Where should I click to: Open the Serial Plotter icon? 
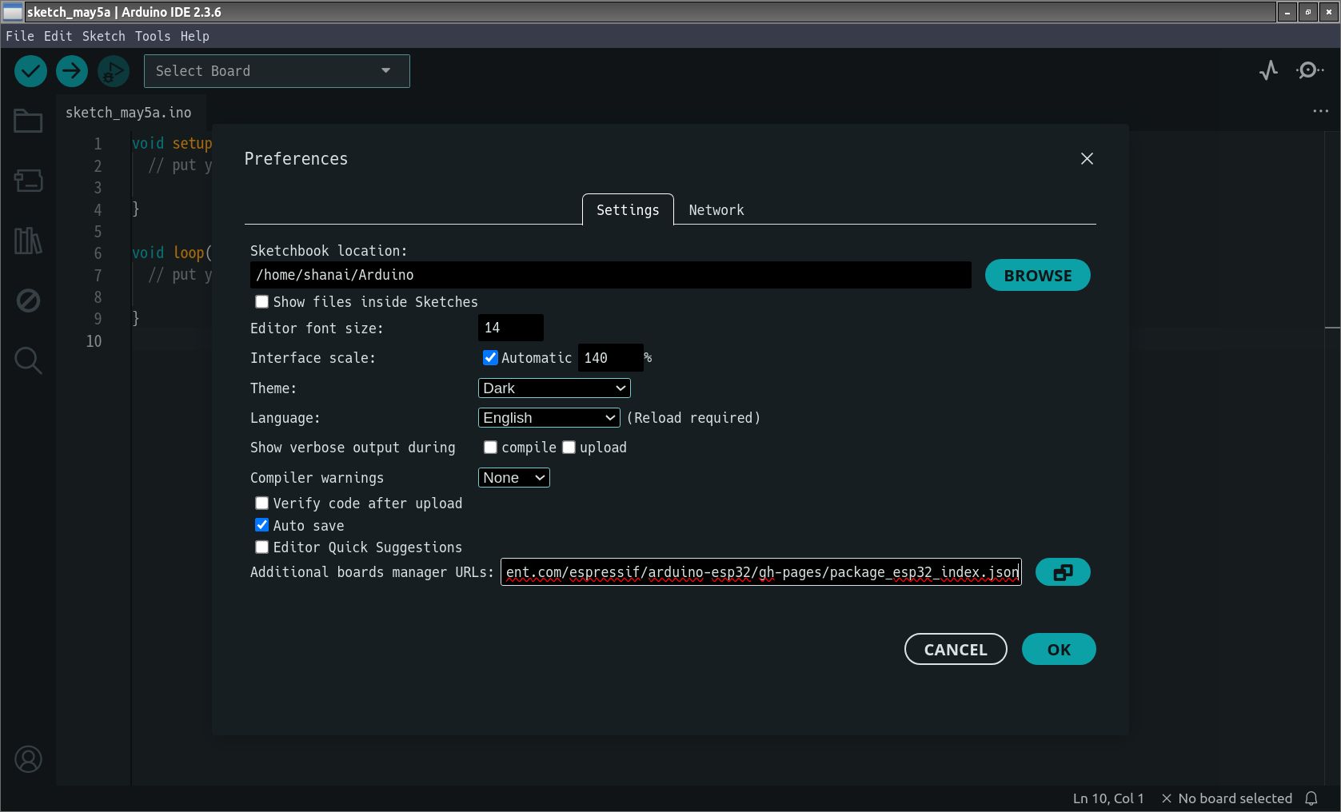pos(1268,71)
